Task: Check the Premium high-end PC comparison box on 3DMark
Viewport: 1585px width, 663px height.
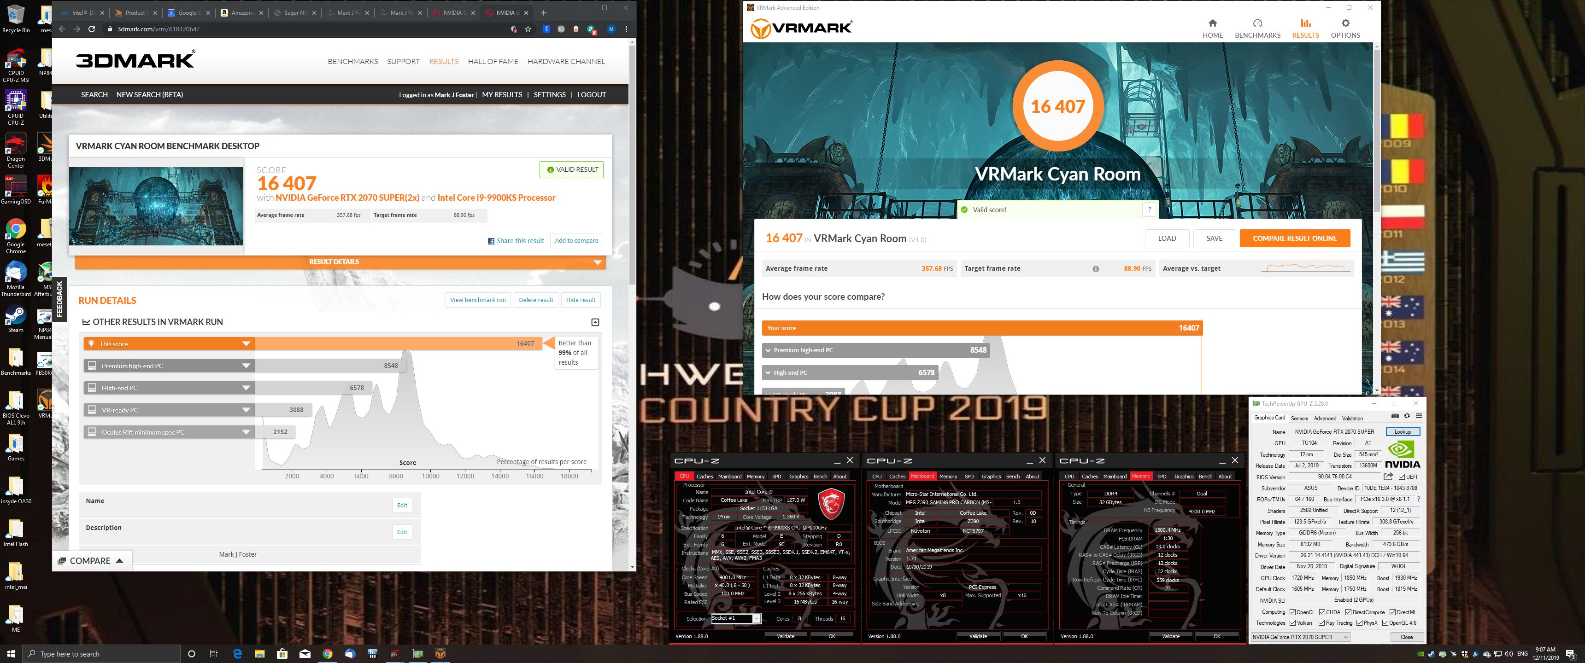Action: (92, 365)
